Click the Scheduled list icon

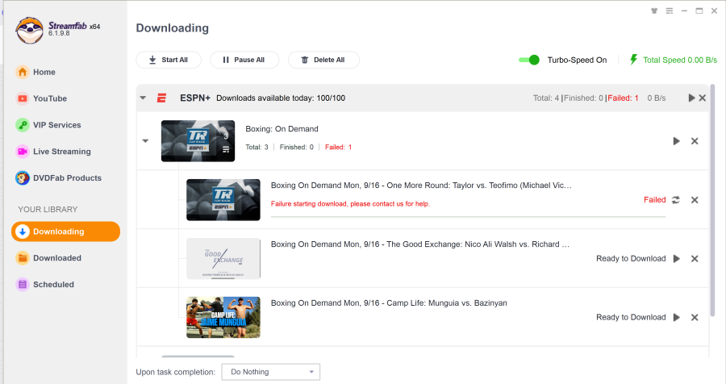(23, 285)
